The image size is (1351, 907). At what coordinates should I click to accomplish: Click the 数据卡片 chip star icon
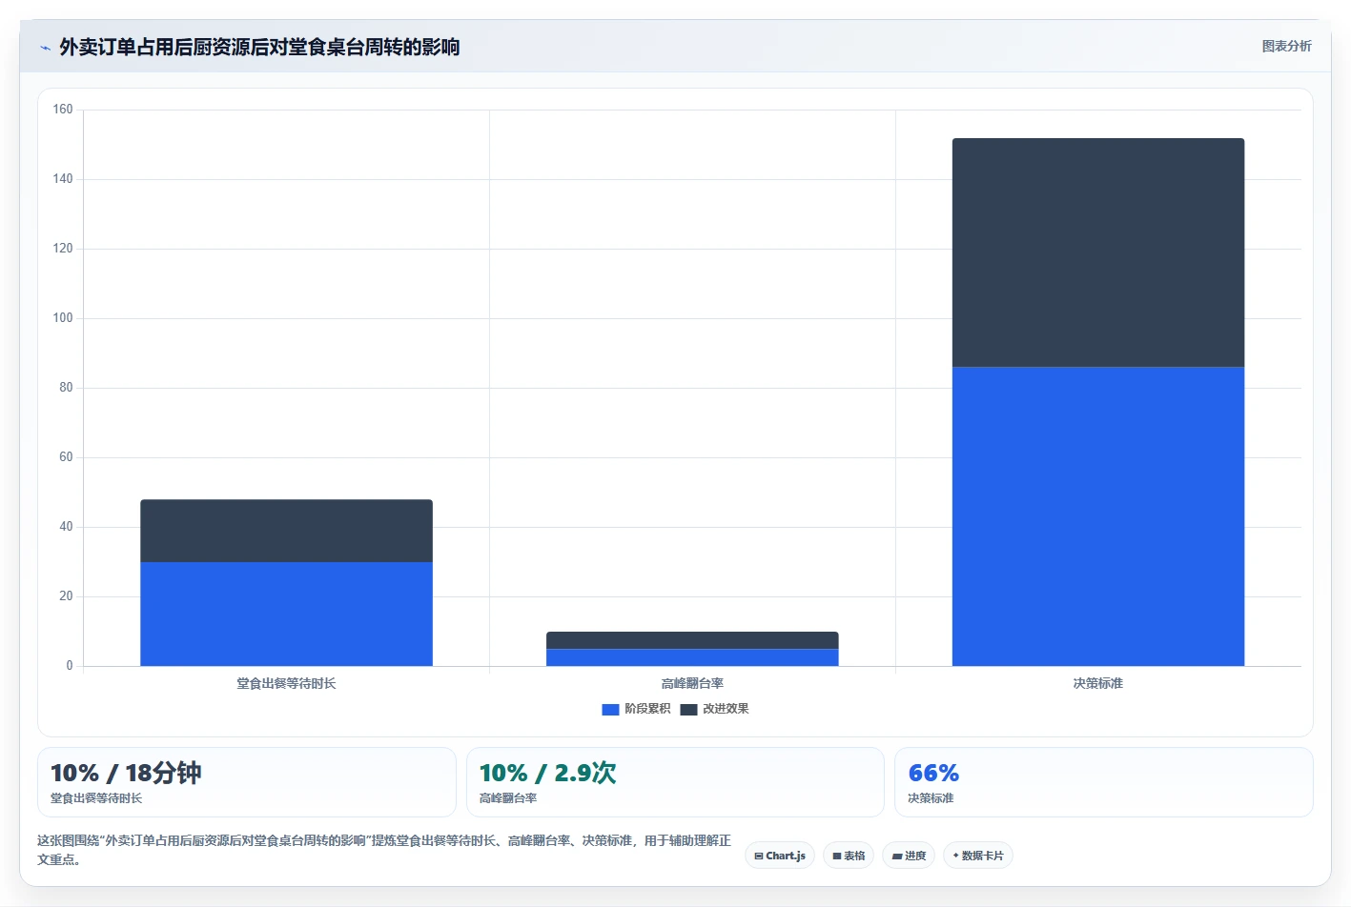coord(955,856)
